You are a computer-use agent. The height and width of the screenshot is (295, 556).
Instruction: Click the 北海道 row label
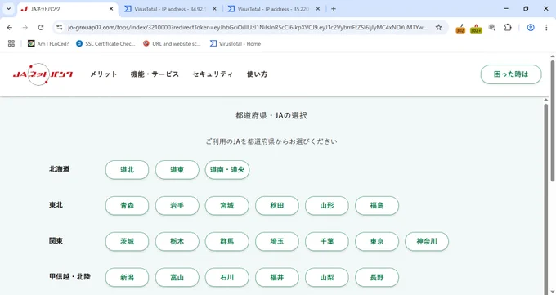point(59,169)
